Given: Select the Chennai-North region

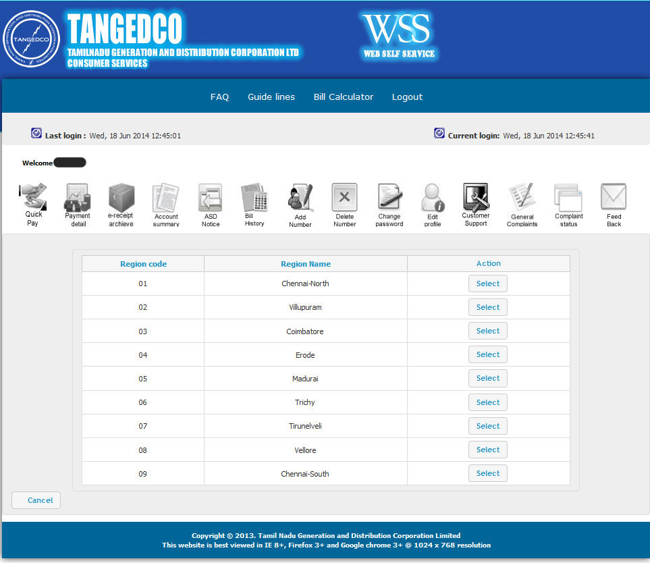Looking at the screenshot, I should [488, 284].
